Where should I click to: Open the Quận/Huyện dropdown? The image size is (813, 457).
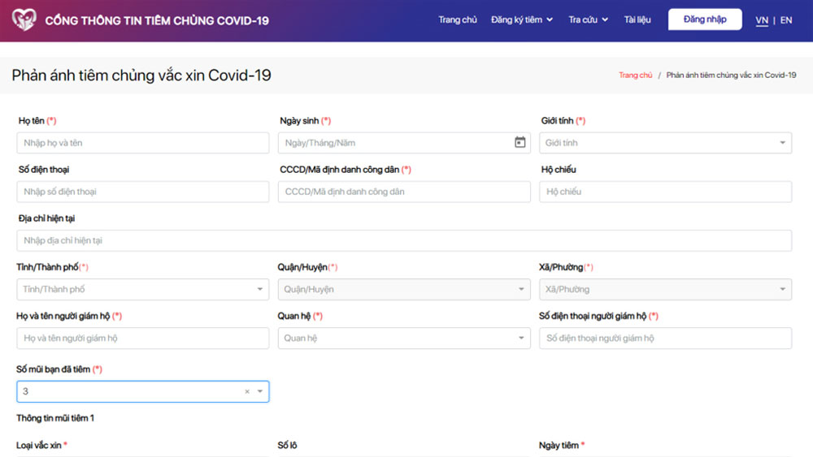[403, 289]
